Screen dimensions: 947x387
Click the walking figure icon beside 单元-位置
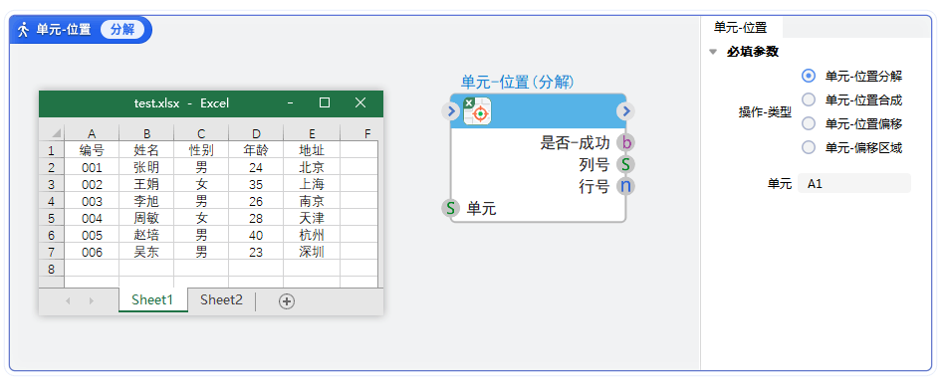click(x=24, y=29)
